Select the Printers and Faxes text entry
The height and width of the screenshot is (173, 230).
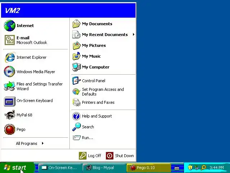tap(98, 102)
